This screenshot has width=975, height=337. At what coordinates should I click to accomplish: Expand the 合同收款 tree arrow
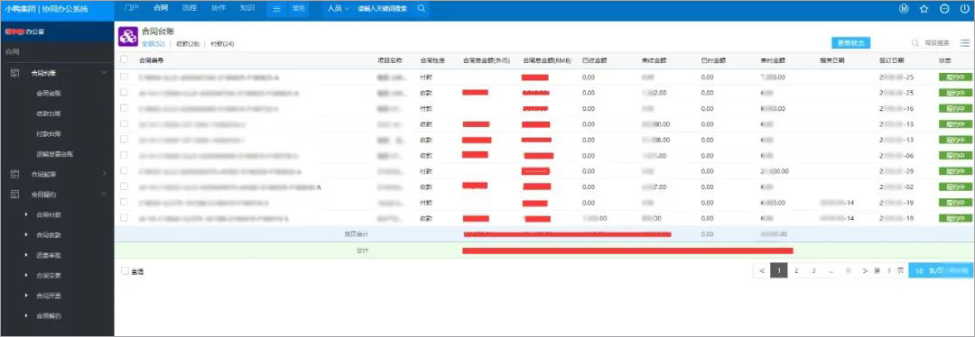(x=26, y=235)
